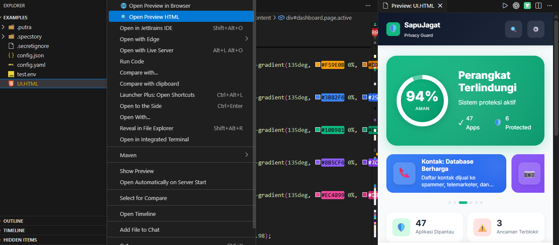Click the #8B5CF6 purple color swatch
559x245 pixels.
pyautogui.click(x=318, y=162)
